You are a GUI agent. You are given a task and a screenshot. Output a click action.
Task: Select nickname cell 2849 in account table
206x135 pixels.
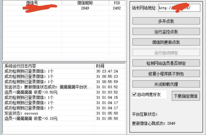pos(85,8)
